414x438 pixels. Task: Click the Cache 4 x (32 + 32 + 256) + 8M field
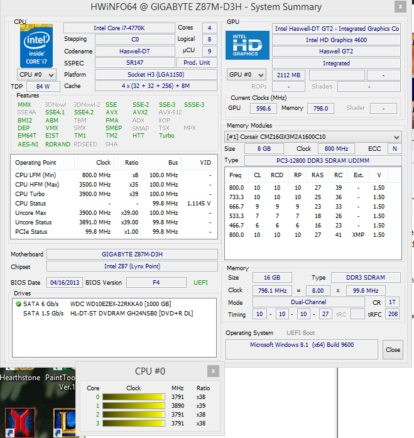pyautogui.click(x=156, y=86)
